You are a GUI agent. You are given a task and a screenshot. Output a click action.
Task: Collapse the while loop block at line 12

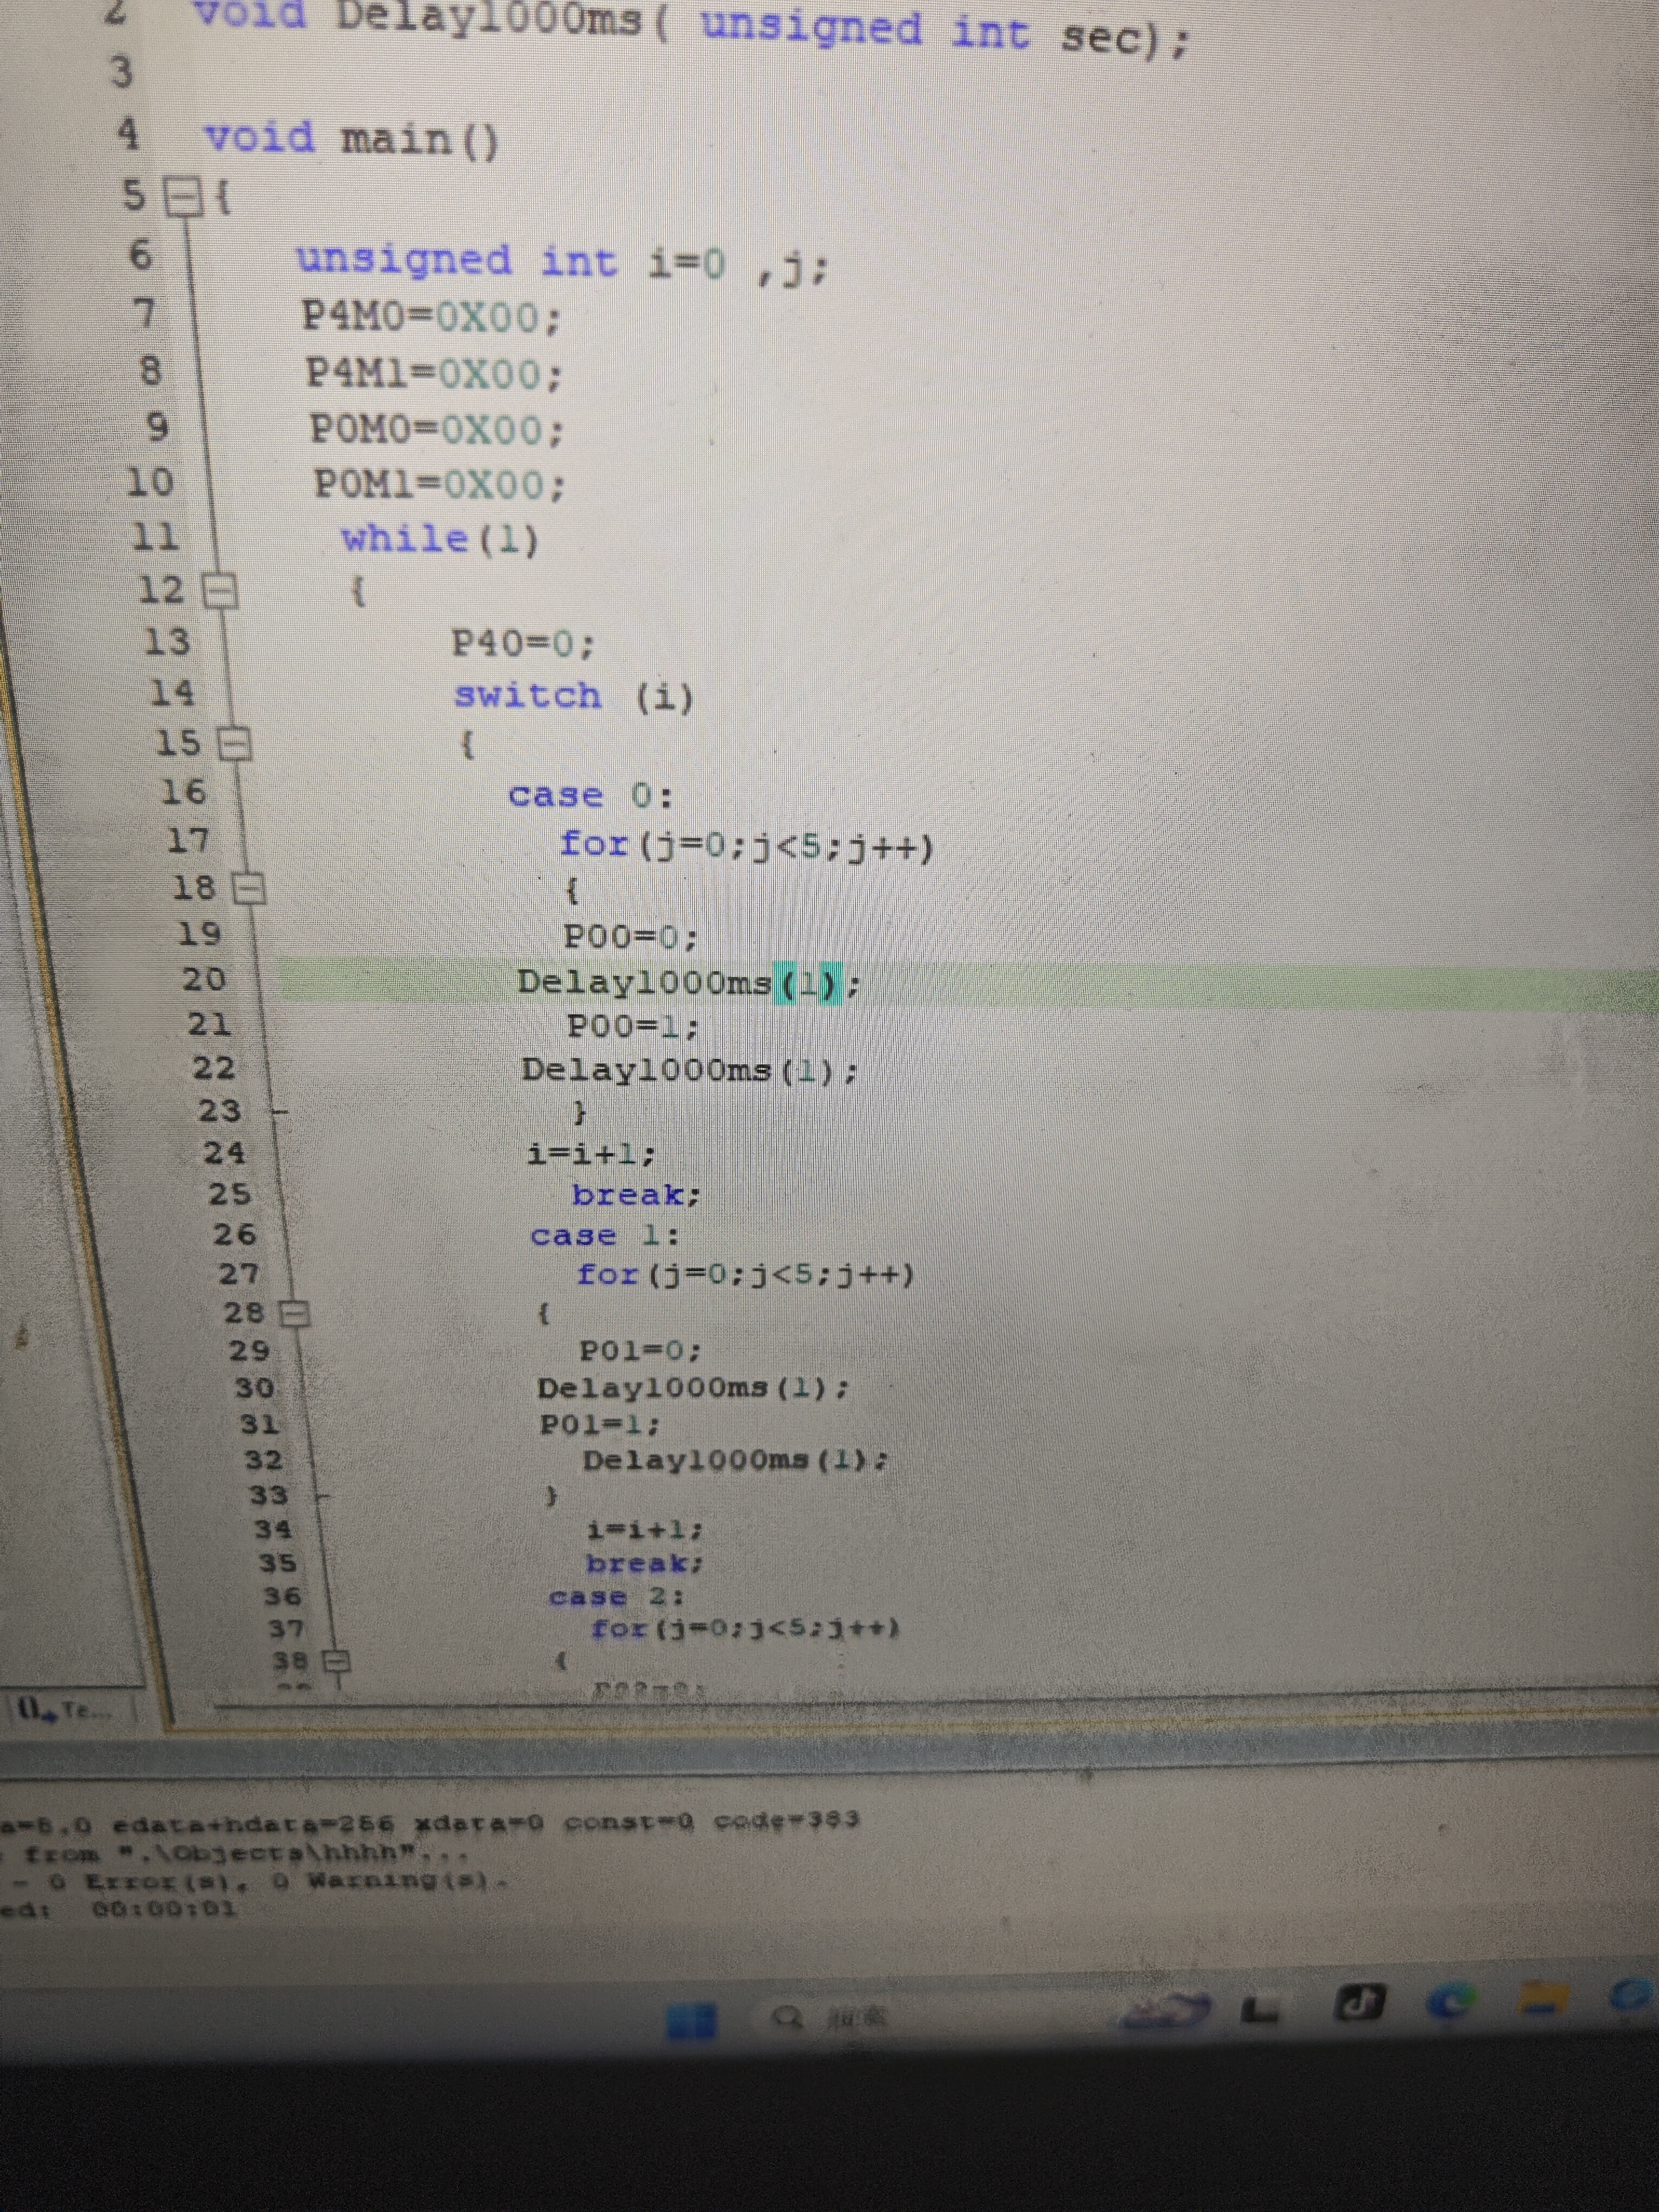(220, 592)
